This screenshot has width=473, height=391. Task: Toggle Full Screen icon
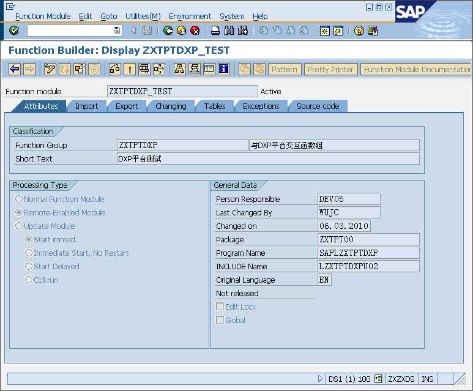[x=209, y=69]
